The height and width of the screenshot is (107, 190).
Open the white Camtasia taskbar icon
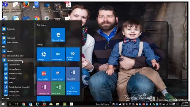click(x=71, y=104)
